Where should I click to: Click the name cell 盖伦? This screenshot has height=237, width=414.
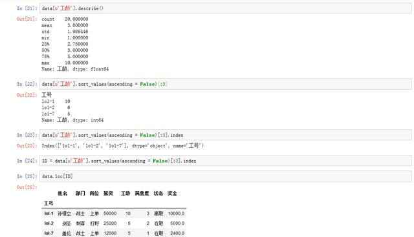point(67,233)
